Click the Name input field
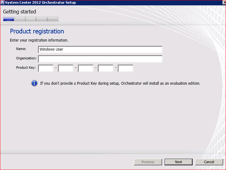This screenshot has height=170, width=226. (100, 50)
